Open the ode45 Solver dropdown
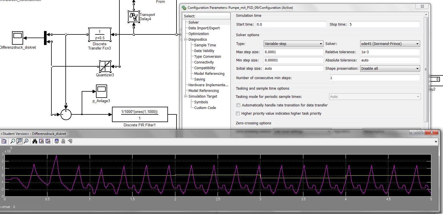The height and width of the screenshot is (214, 443). (x=390, y=44)
